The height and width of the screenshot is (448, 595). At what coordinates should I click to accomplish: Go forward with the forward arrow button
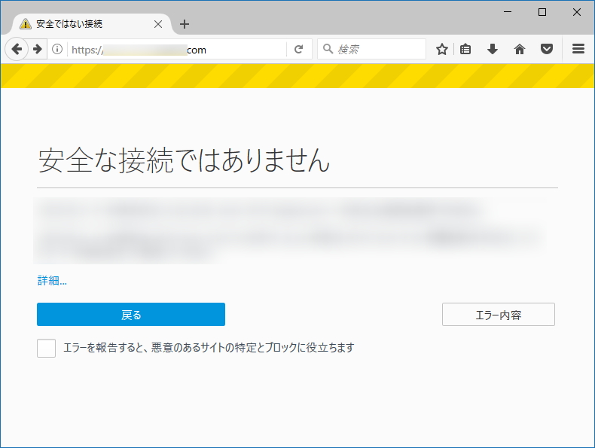click(37, 49)
